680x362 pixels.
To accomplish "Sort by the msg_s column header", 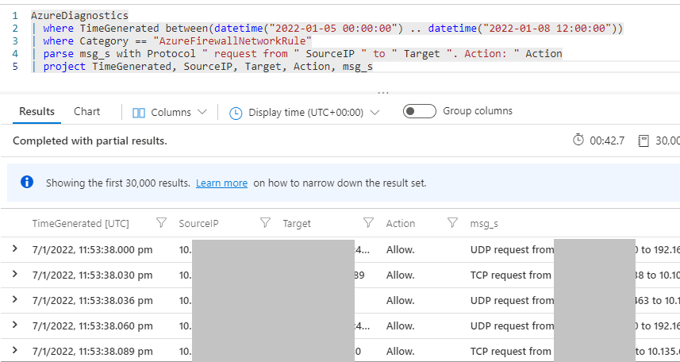I will (484, 224).
